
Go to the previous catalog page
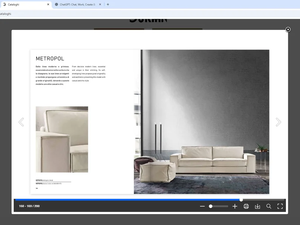[x=21, y=122]
